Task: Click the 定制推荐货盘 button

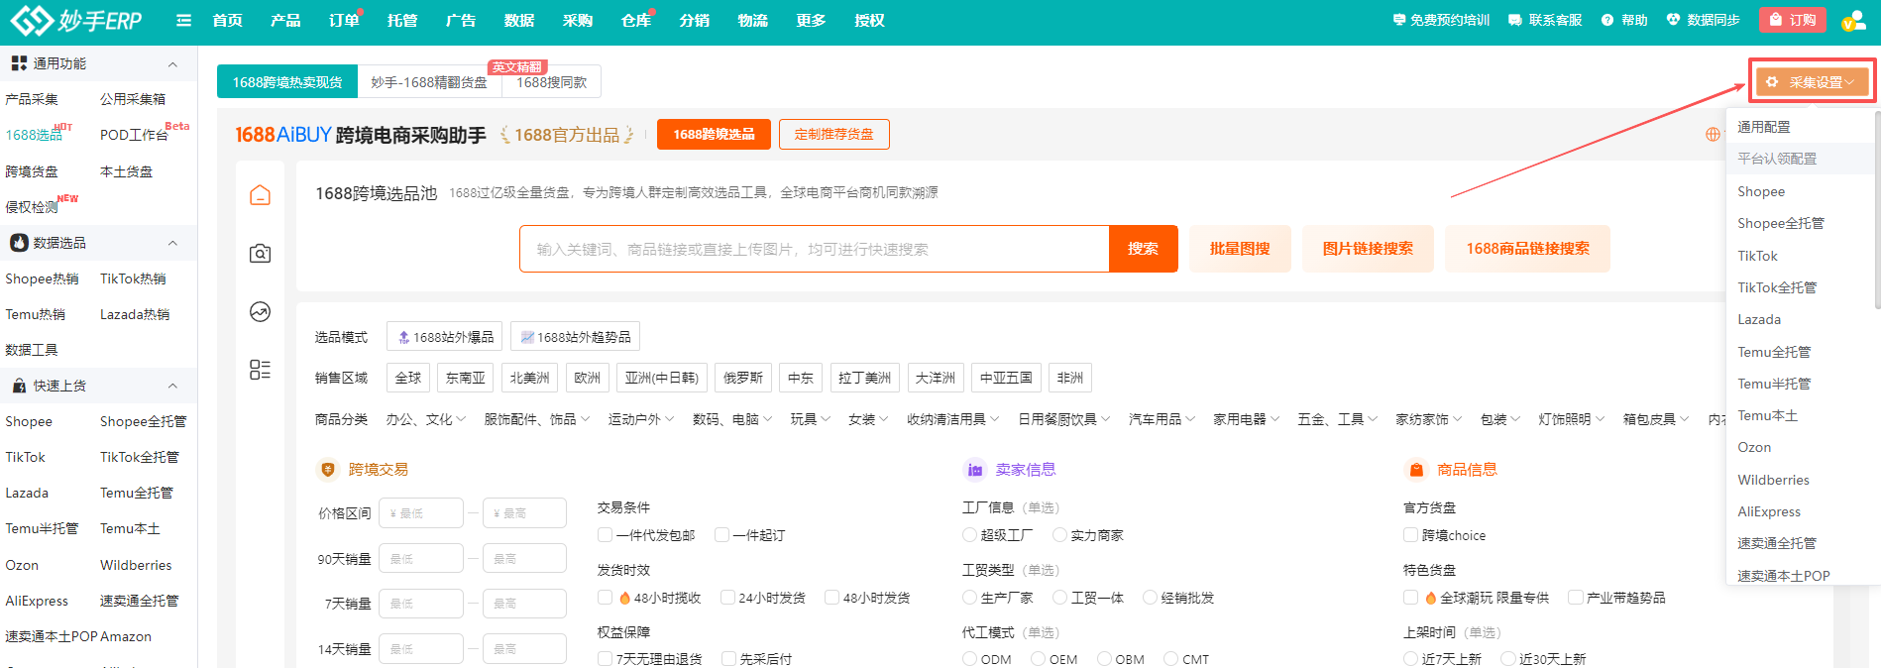Action: 834,134
